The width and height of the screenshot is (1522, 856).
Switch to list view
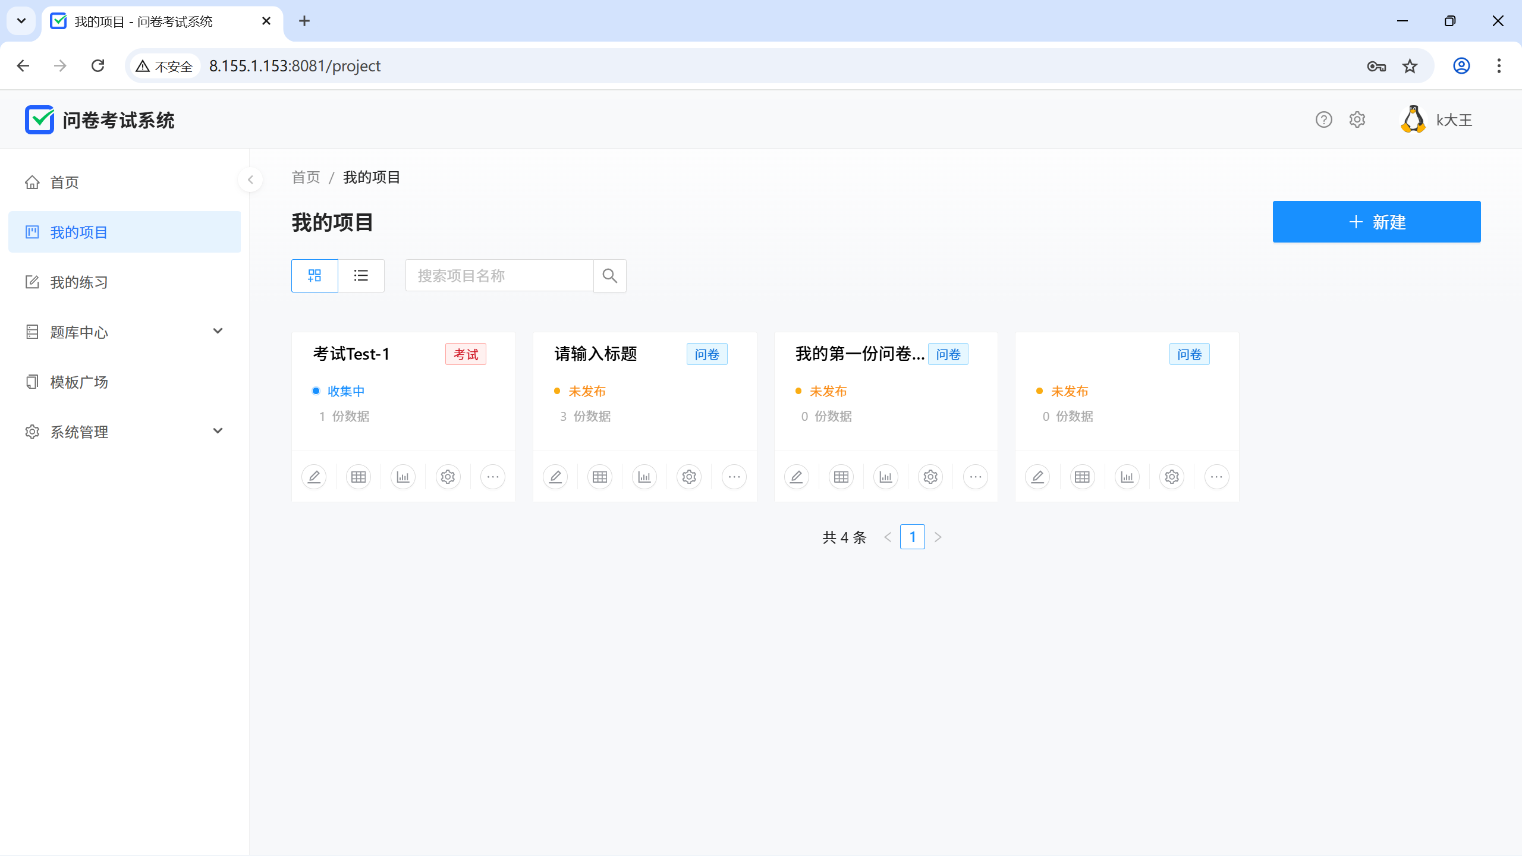pos(361,276)
